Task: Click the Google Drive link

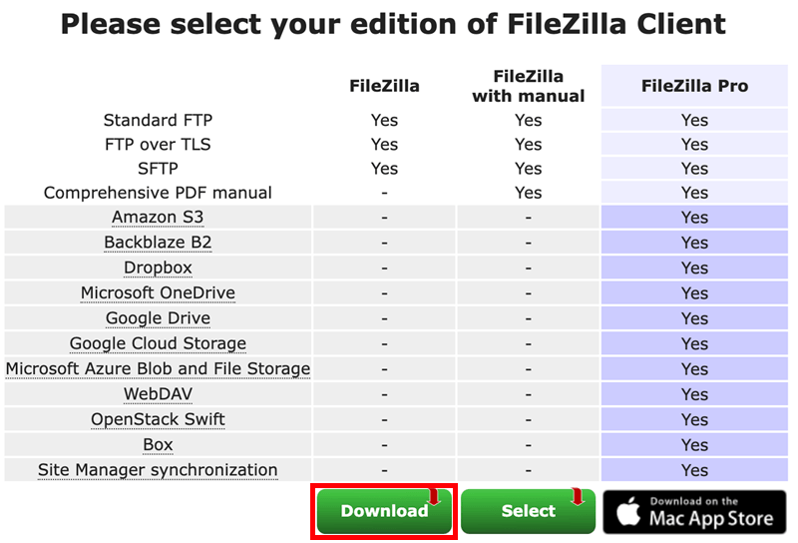Action: click(x=158, y=318)
